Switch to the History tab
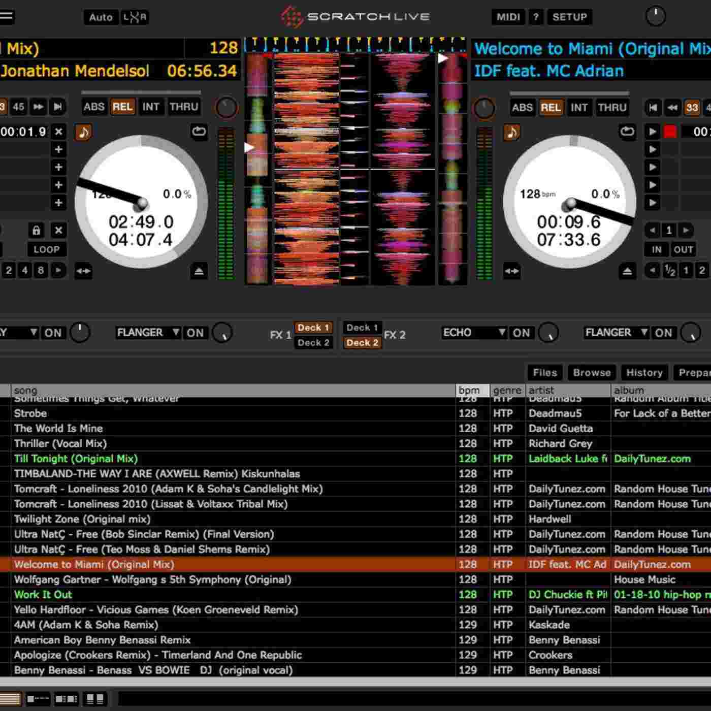 tap(644, 373)
